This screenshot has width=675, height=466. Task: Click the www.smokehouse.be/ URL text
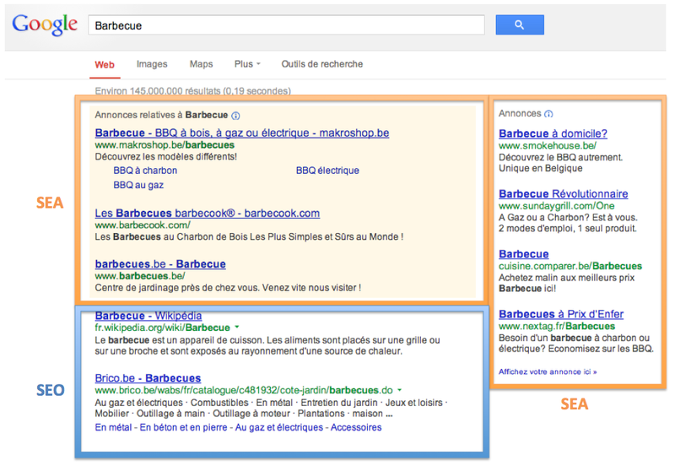click(x=547, y=146)
